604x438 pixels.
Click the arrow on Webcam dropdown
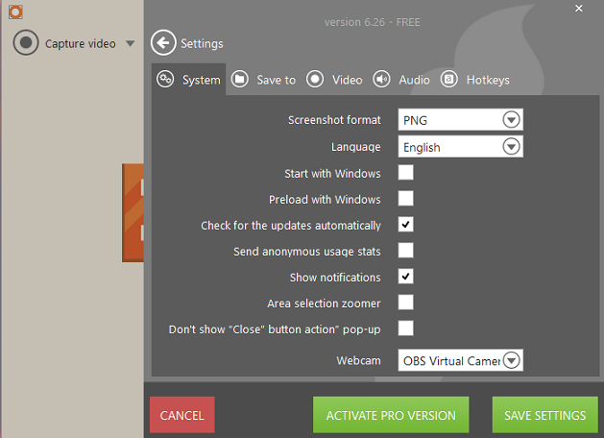pos(511,360)
